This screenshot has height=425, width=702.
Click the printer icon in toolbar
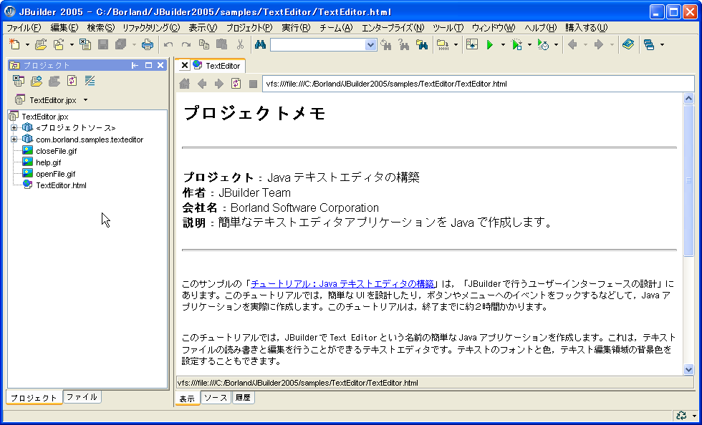(x=147, y=45)
